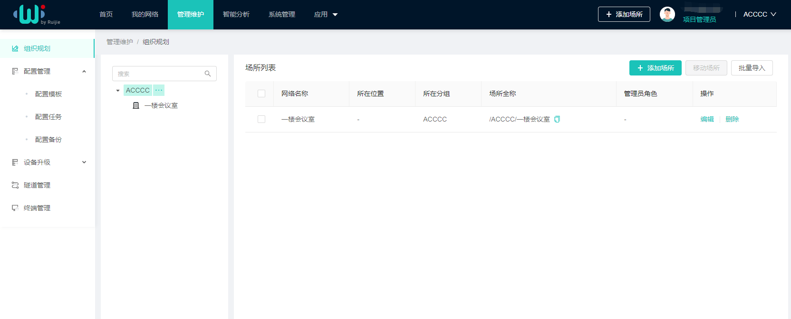Click the 隧道管理 sidebar icon

(x=15, y=185)
